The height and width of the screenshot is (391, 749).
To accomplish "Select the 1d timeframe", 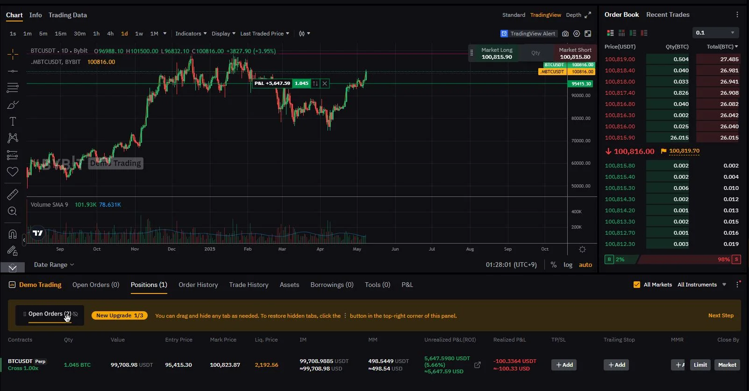I will (124, 34).
